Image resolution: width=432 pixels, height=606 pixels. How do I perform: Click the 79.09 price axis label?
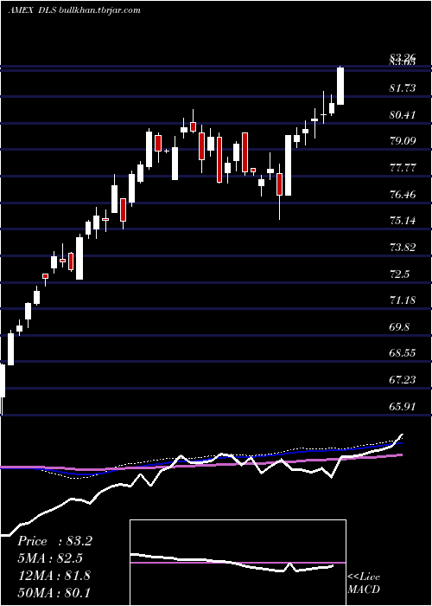tap(403, 140)
